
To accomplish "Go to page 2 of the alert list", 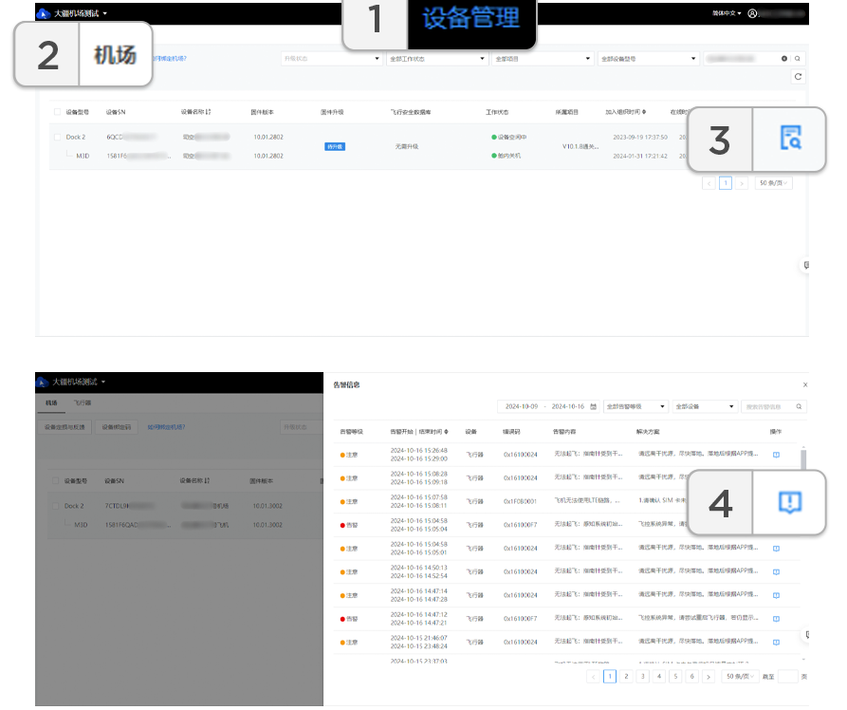I will tap(626, 676).
